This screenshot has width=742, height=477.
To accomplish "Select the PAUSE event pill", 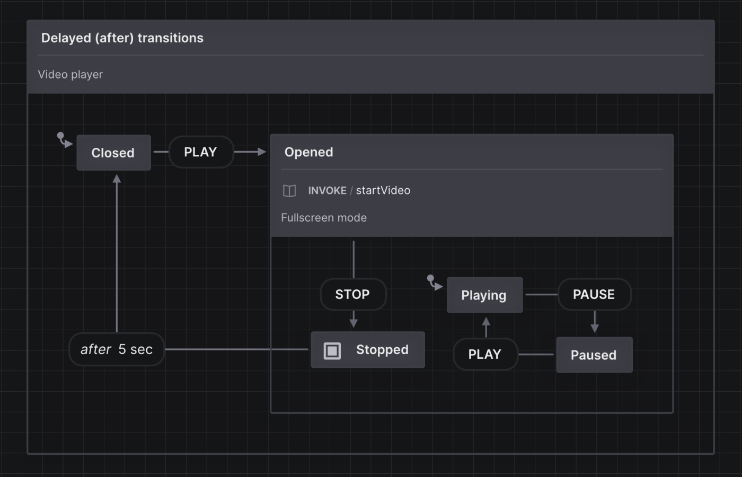I will click(x=594, y=294).
